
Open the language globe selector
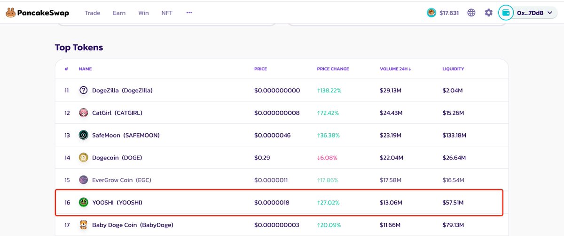point(471,13)
